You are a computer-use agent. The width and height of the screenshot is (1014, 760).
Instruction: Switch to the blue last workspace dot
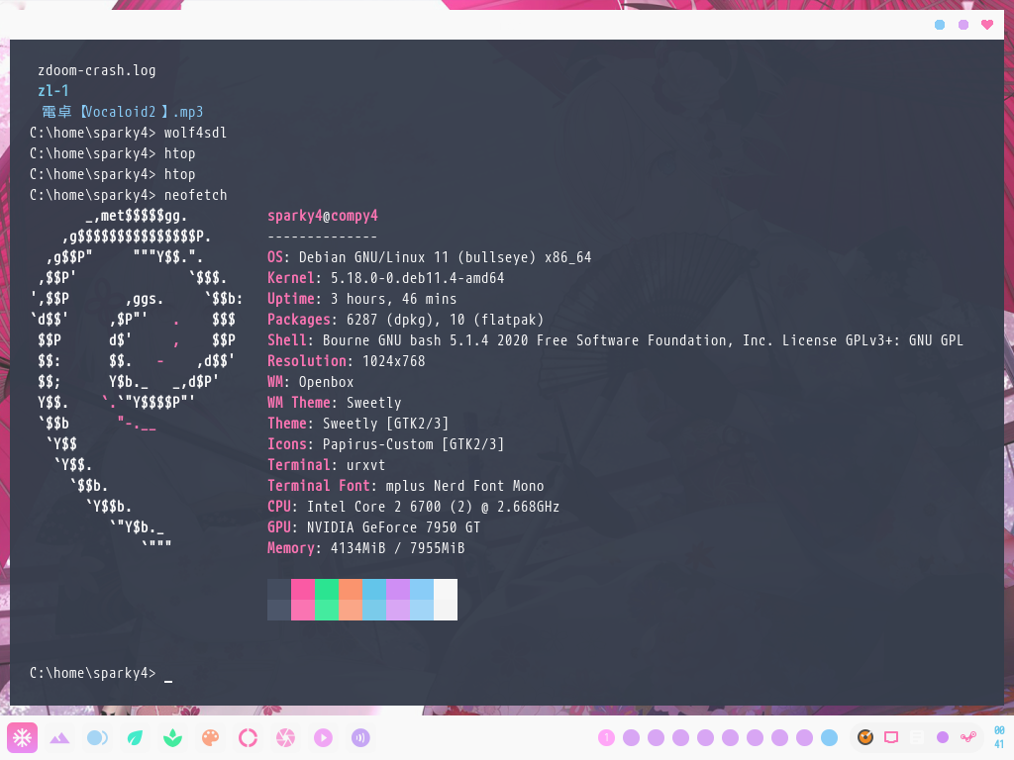(829, 737)
